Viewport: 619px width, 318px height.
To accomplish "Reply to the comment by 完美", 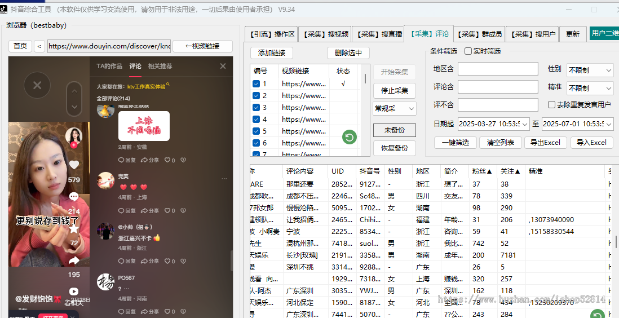I will coord(127,210).
